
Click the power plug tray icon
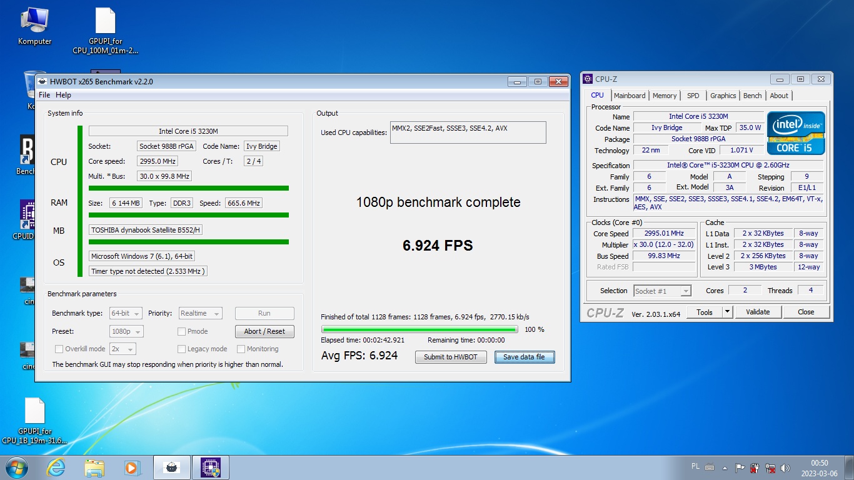755,467
